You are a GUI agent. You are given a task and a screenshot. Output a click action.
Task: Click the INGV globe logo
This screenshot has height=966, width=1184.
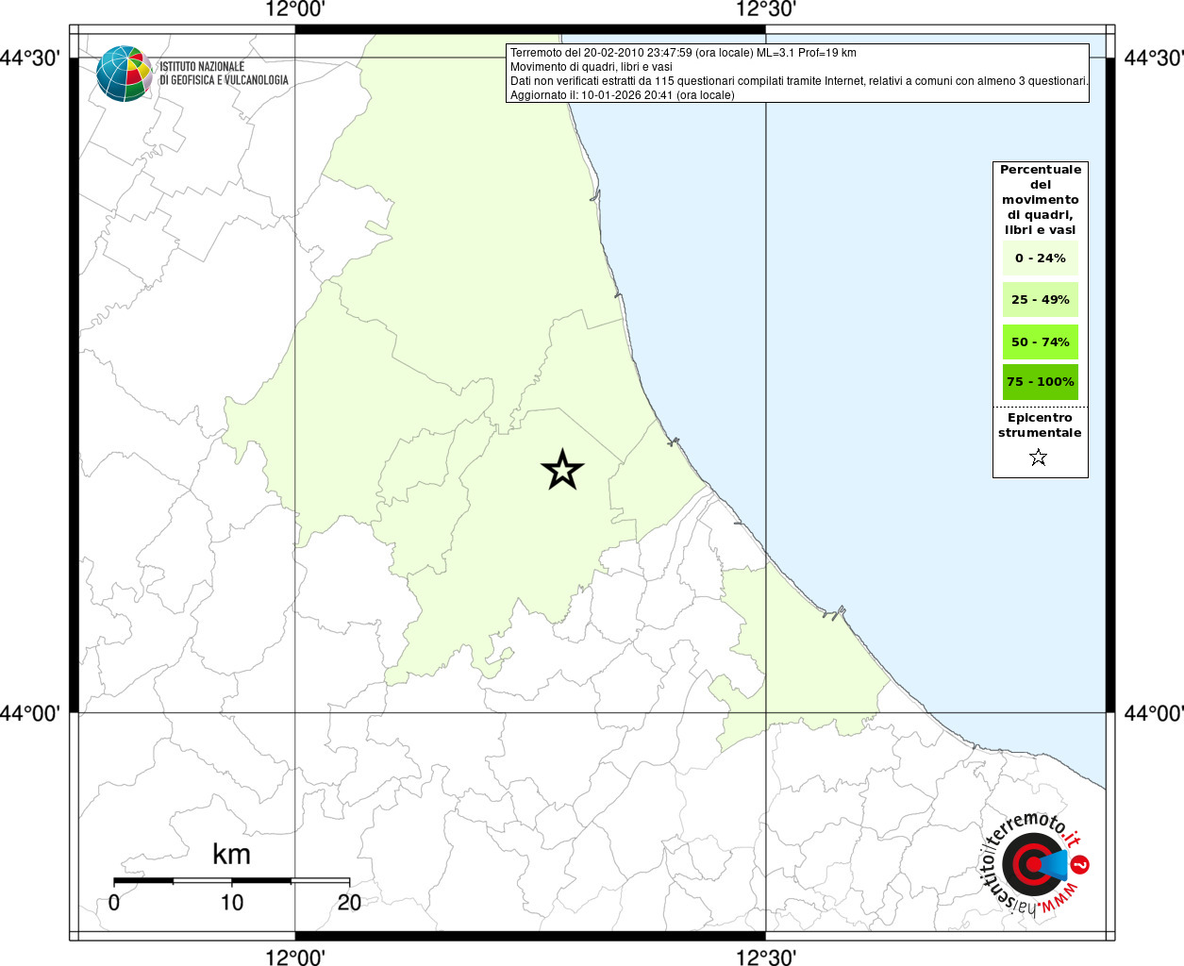(x=124, y=74)
